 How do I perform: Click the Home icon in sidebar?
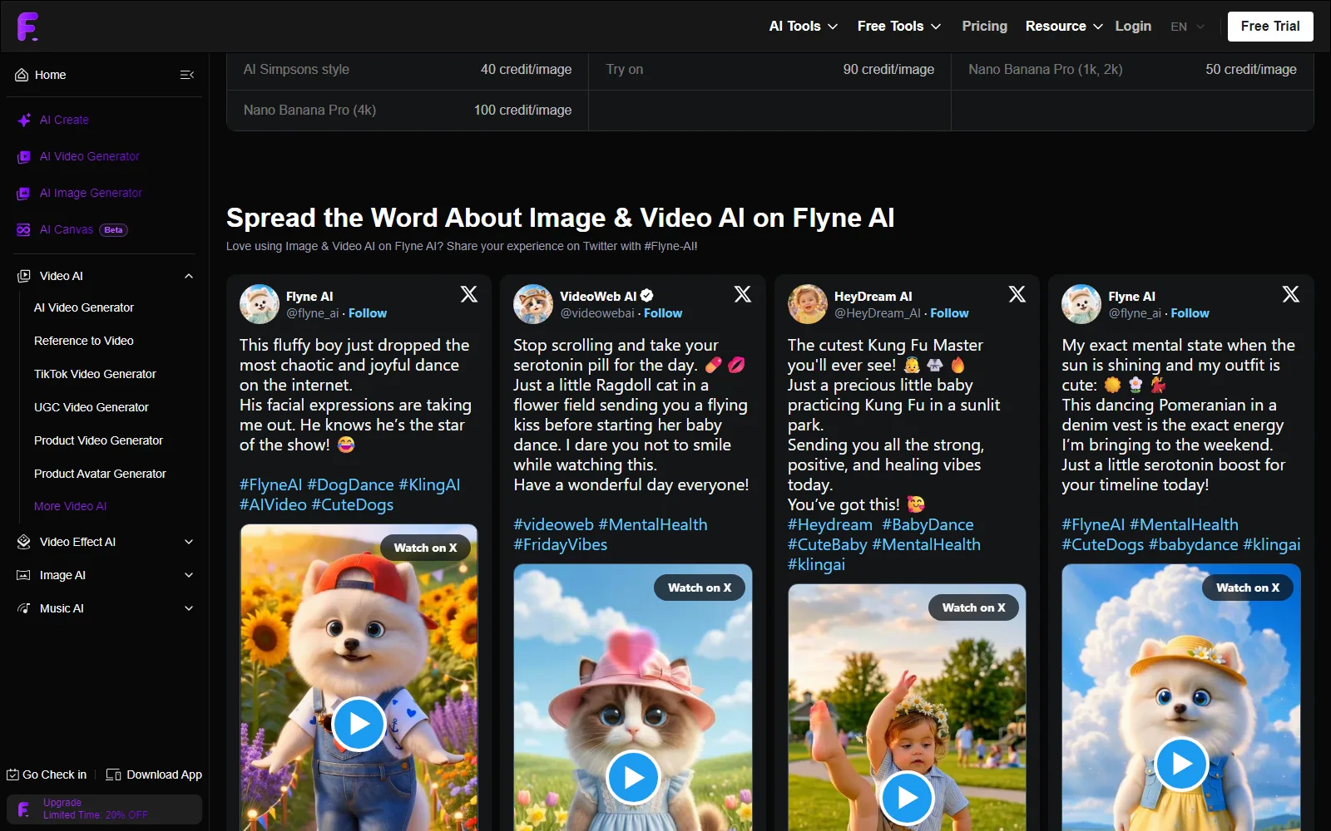tap(22, 75)
